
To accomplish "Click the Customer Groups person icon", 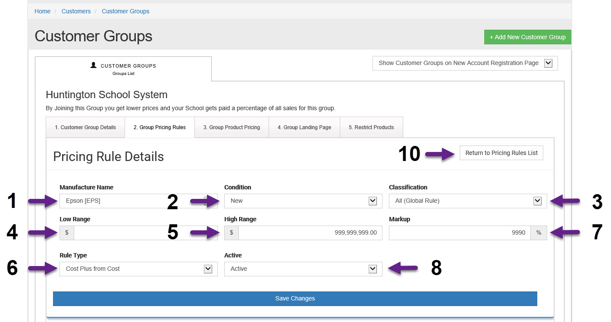I will click(x=94, y=65).
